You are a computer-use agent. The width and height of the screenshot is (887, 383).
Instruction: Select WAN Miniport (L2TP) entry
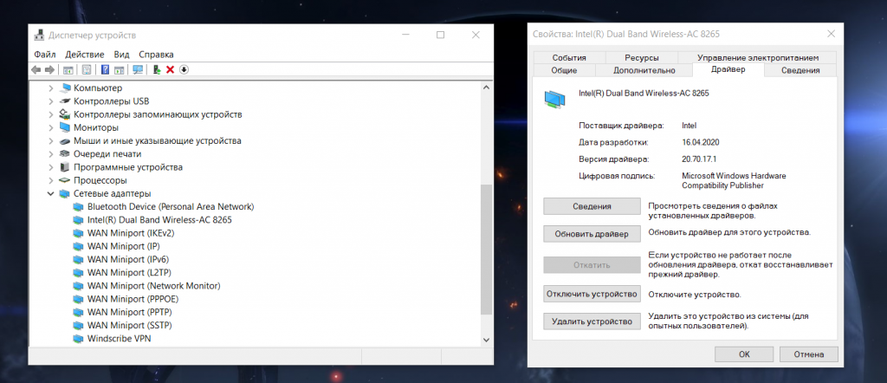click(130, 273)
